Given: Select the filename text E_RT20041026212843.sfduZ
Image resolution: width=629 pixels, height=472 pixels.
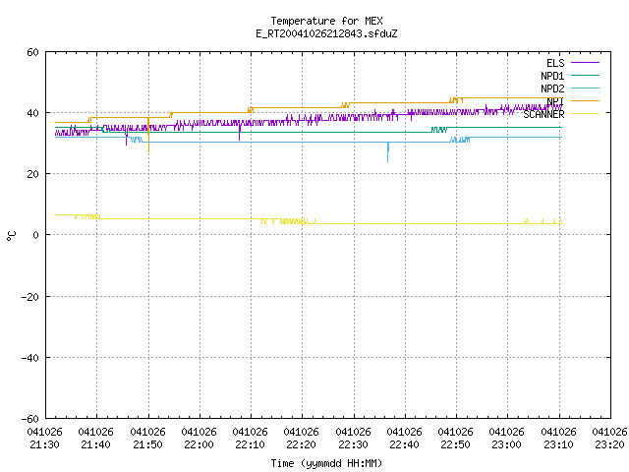Looking at the screenshot, I should [326, 33].
